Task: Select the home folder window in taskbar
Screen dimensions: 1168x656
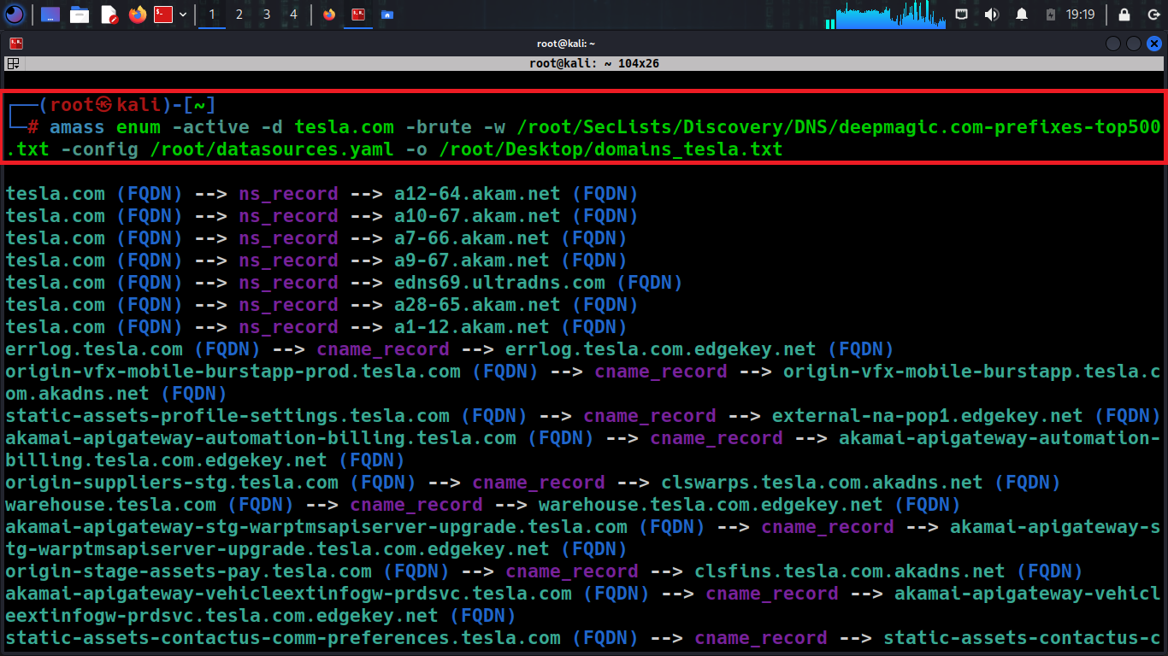Action: [x=387, y=15]
